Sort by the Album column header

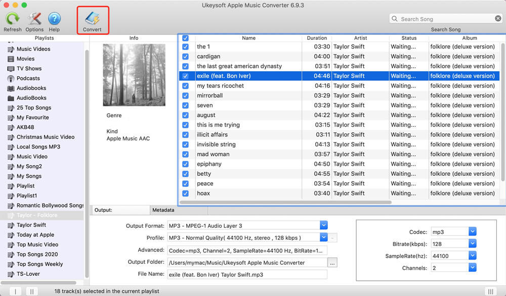click(x=469, y=38)
